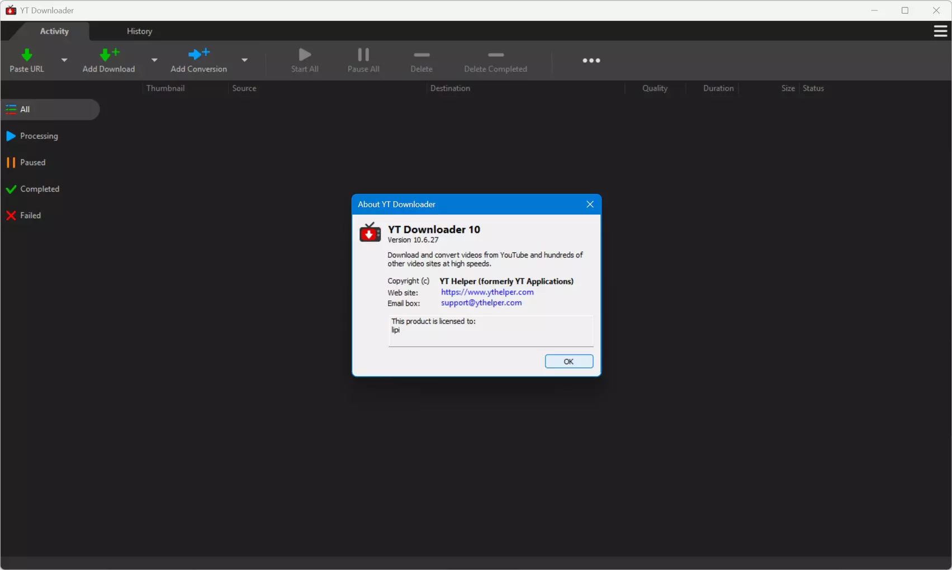The width and height of the screenshot is (952, 570).
Task: Click the Paste URL green arrow icon
Action: pos(26,55)
